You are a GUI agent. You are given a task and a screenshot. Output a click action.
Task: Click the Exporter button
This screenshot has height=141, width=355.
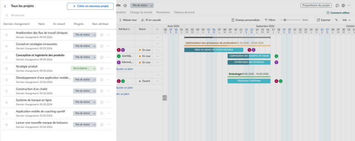(x=324, y=20)
